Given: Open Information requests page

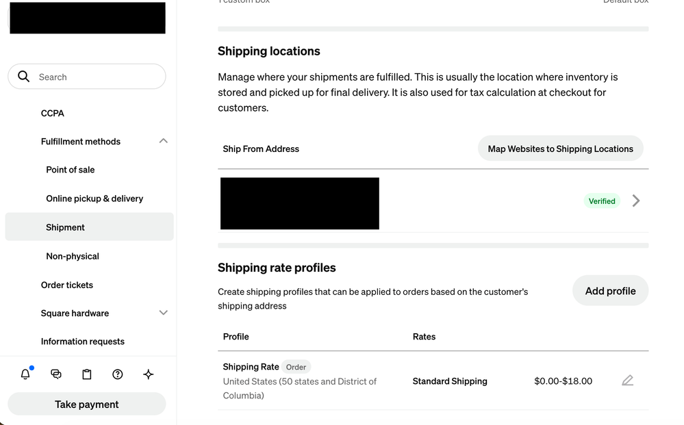Looking at the screenshot, I should tap(82, 342).
